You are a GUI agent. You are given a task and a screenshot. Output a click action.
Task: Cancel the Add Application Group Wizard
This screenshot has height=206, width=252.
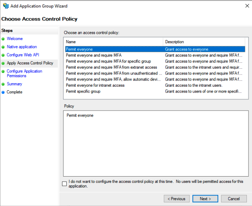coord(234,199)
